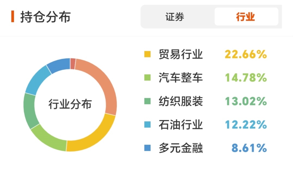Click the blue 多元金融 legend square
Image resolution: width=293 pixels, height=172 pixels.
[147, 148]
